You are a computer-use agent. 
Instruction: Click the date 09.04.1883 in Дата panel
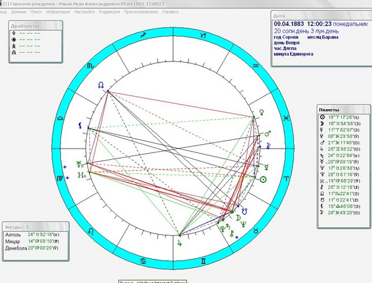[x=289, y=24]
